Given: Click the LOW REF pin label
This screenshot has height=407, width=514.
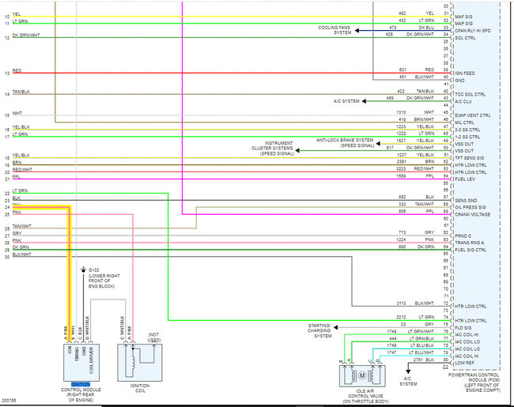Looking at the screenshot, I should [x=464, y=363].
